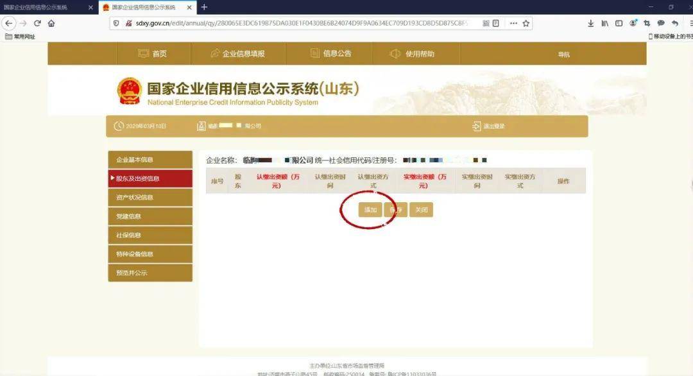
Task: Click the 关闭 button
Action: click(421, 210)
